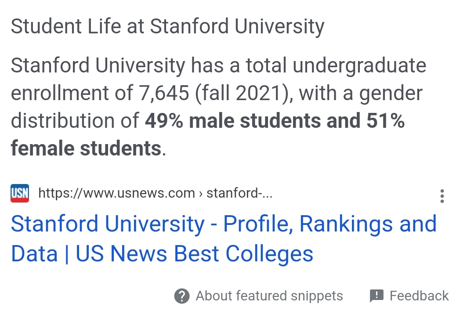Click the https://www.usnews.com URL text

click(116, 193)
